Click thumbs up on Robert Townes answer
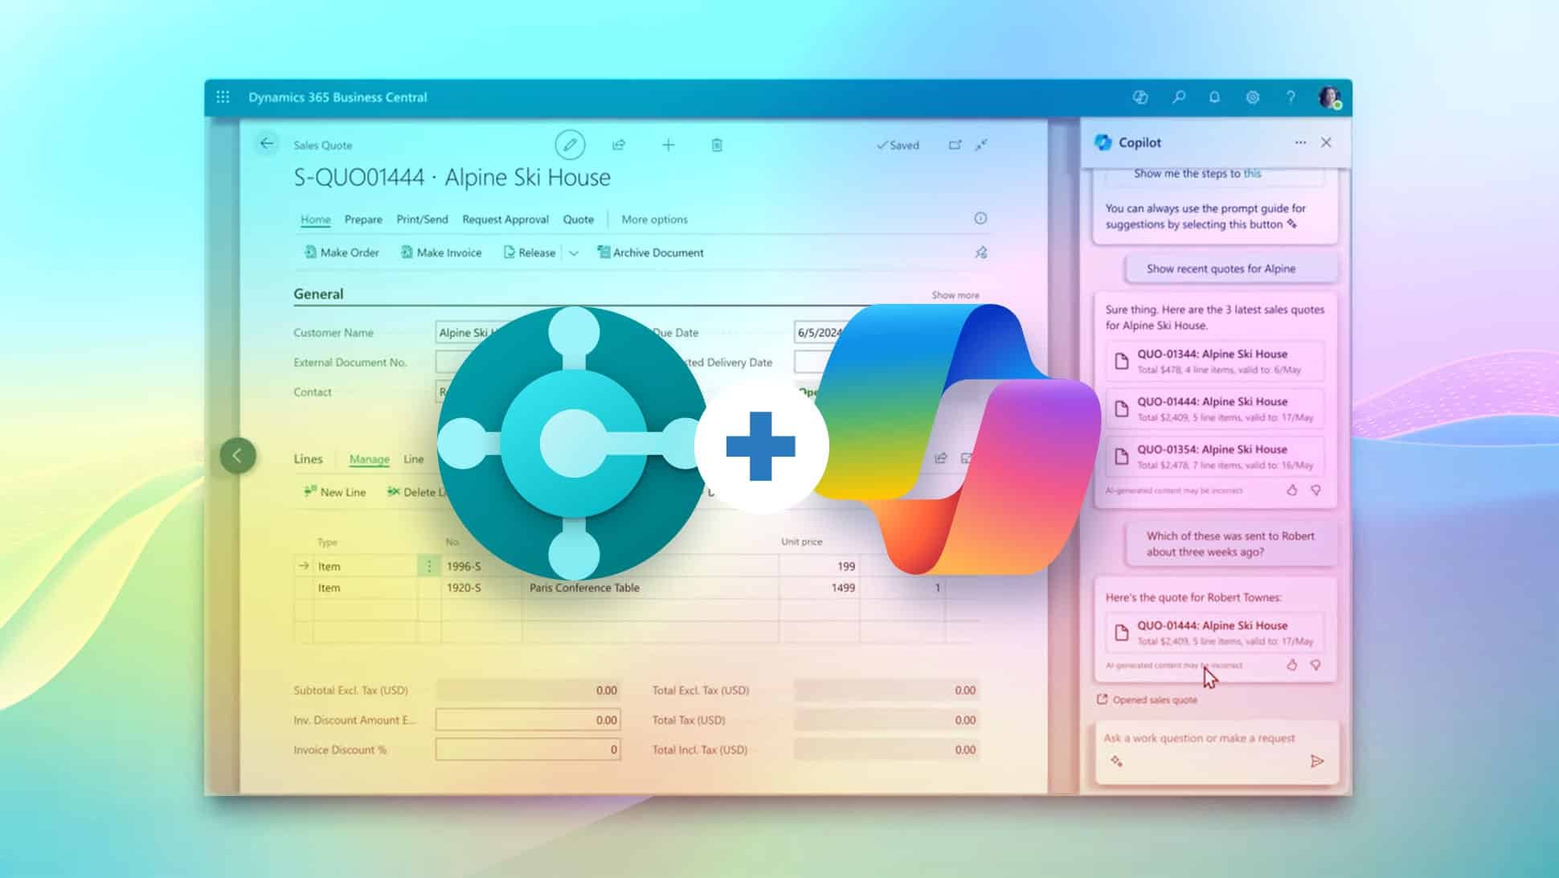Screen dimensions: 1559x878 tap(1291, 665)
